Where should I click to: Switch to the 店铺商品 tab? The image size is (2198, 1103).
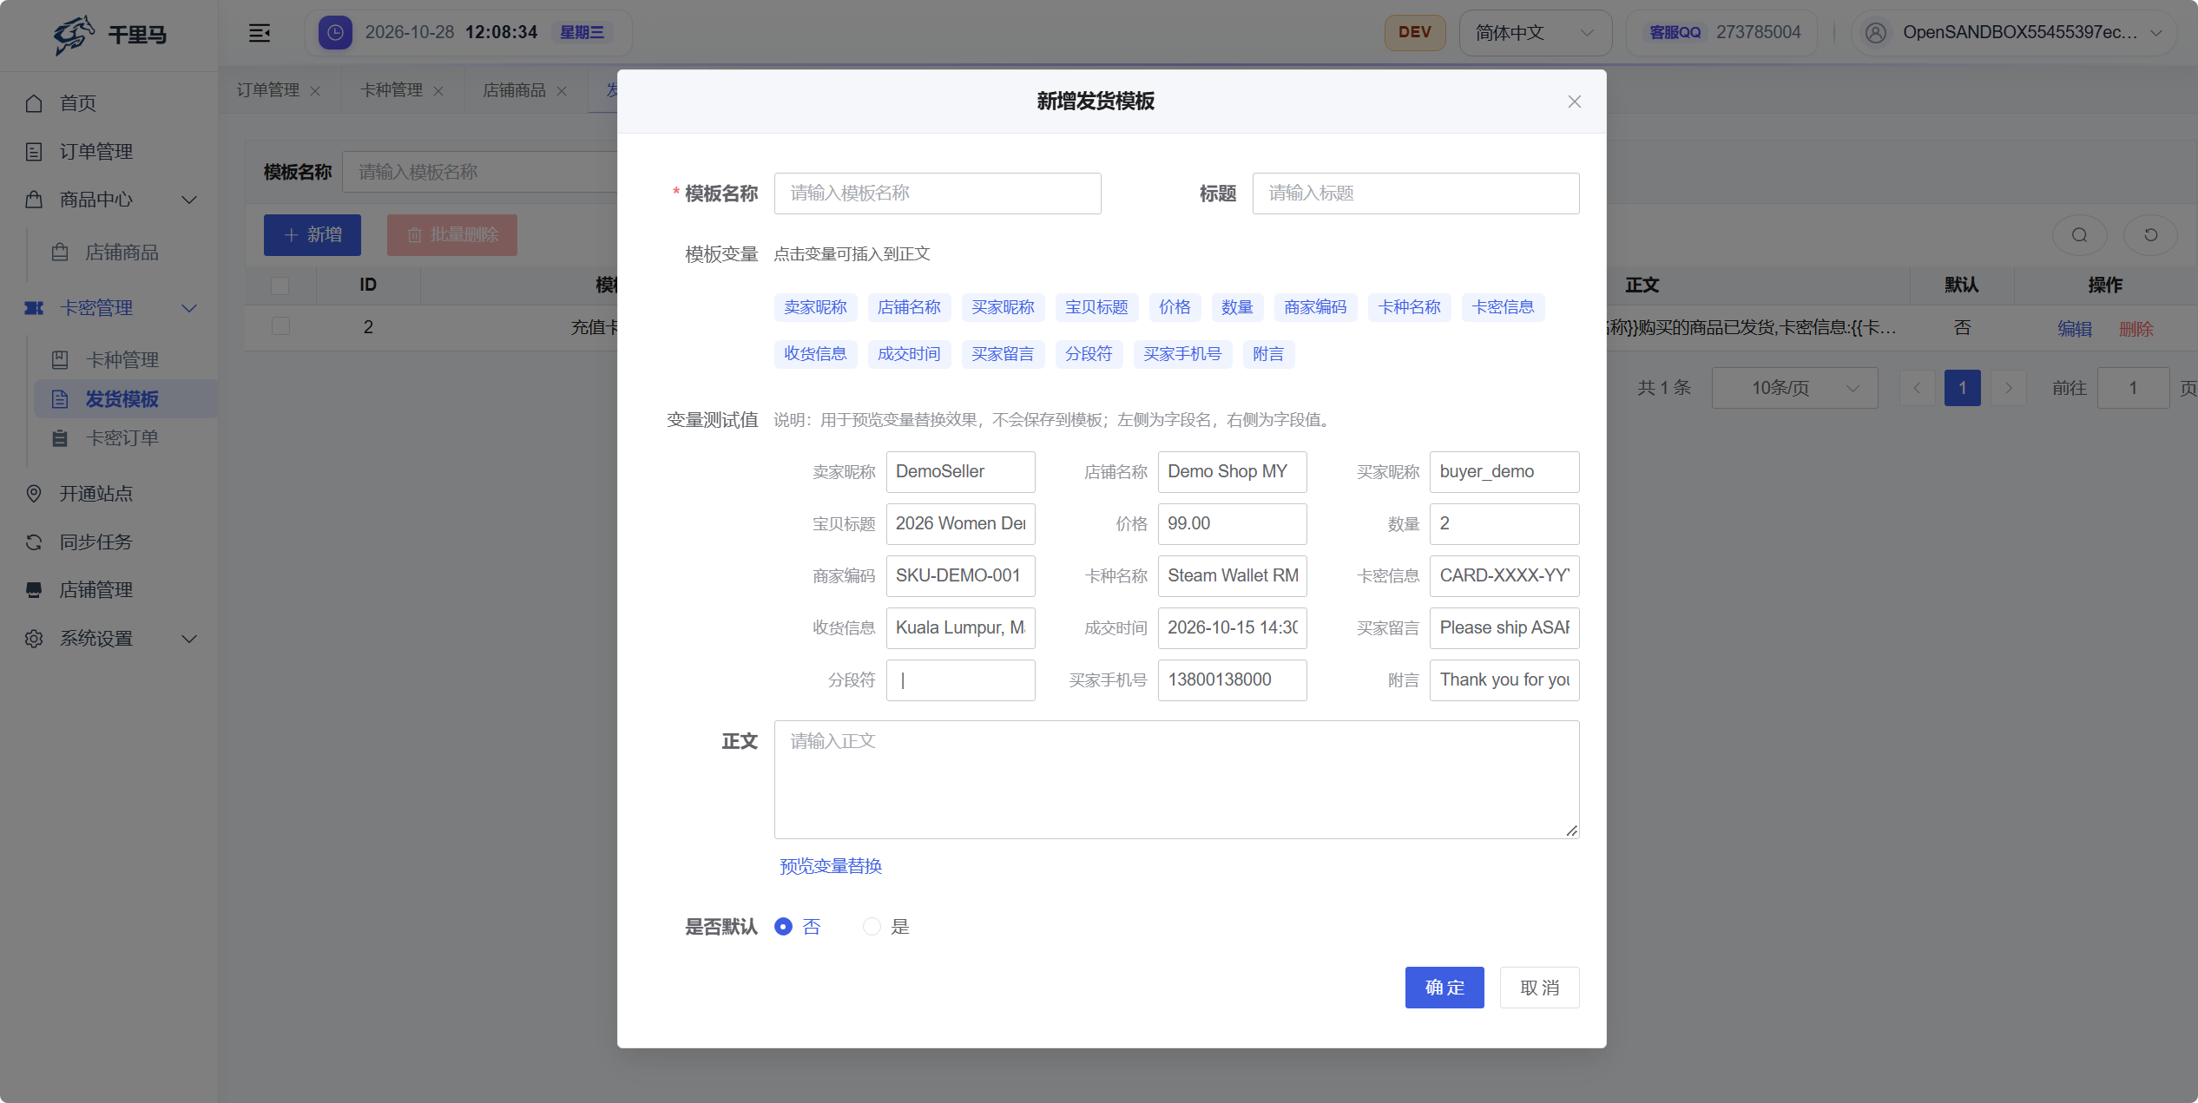[x=515, y=90]
